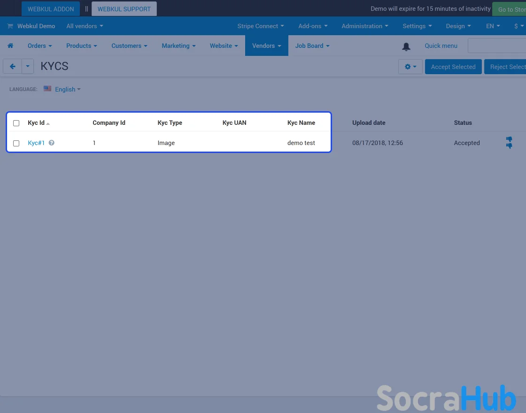The image size is (526, 413).
Task: Check the select-all checkbox in table header
Action: click(16, 123)
